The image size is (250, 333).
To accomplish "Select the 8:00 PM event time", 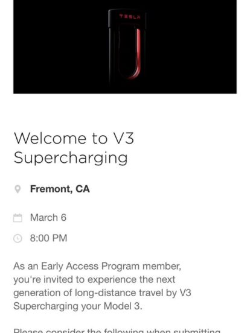I will [x=48, y=238].
